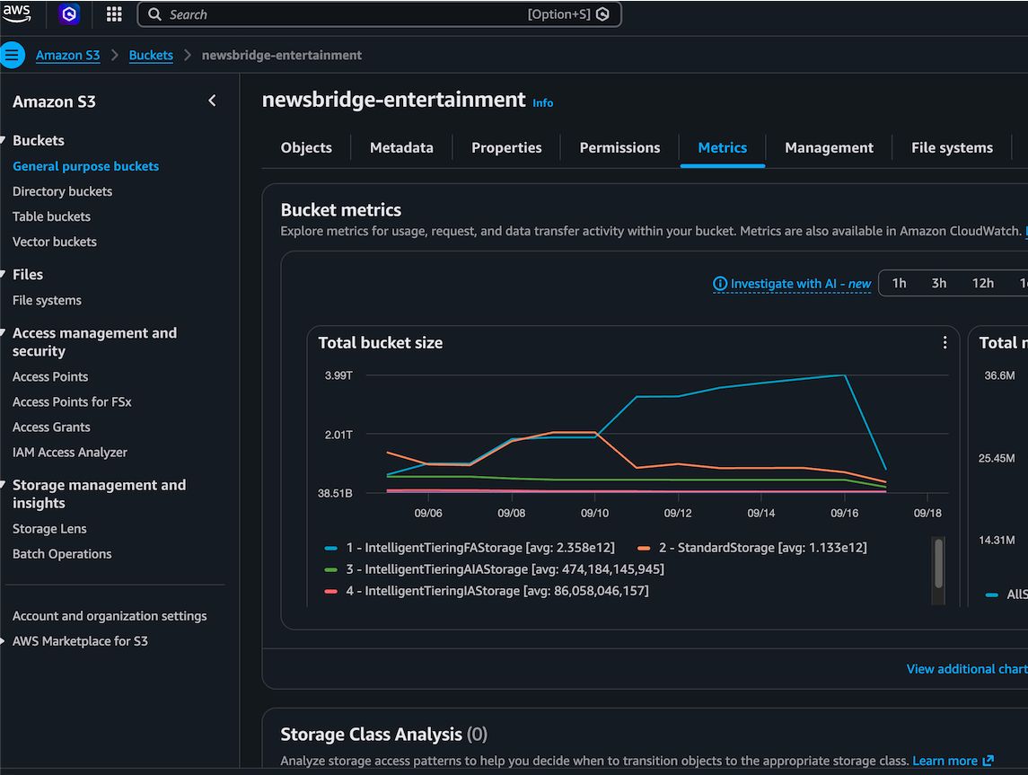Image resolution: width=1028 pixels, height=775 pixels.
Task: Collapse Storage management and insights section
Action: (x=4, y=485)
